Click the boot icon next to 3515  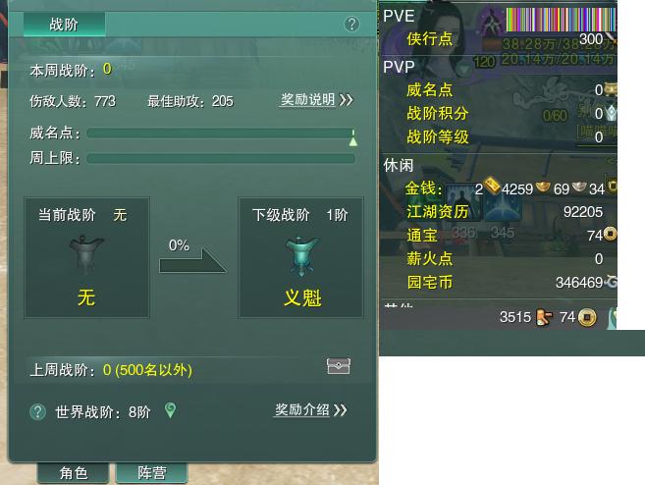(x=544, y=317)
